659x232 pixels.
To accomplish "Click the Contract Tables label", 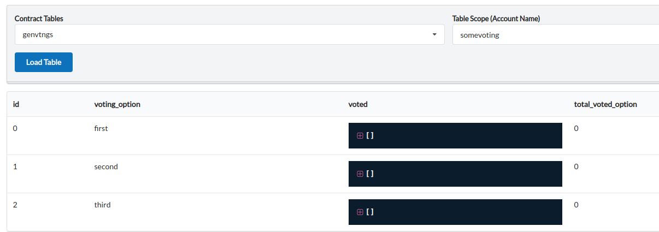I will (39, 19).
